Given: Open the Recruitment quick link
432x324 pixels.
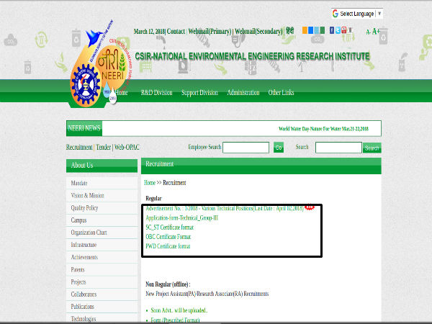Looking at the screenshot, I should (x=79, y=148).
